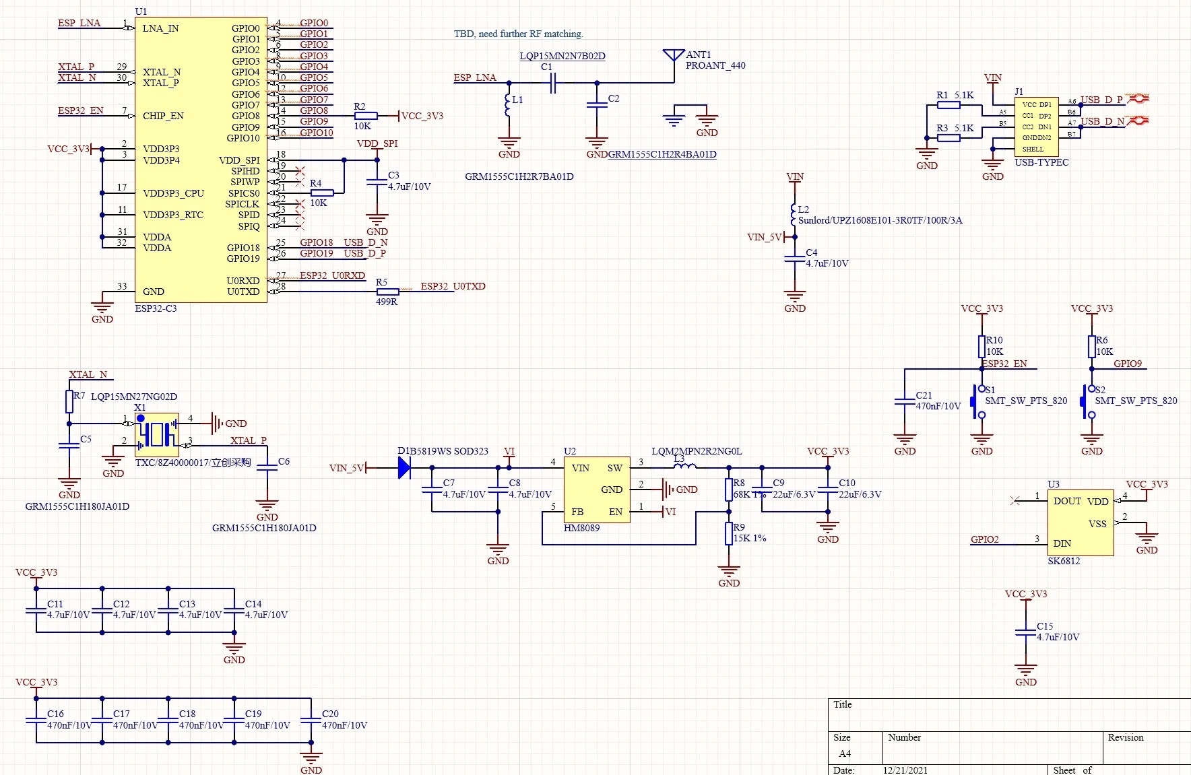1191x775 pixels.
Task: Click the USB-TYPEC J1 connector body
Action: [x=1036, y=127]
